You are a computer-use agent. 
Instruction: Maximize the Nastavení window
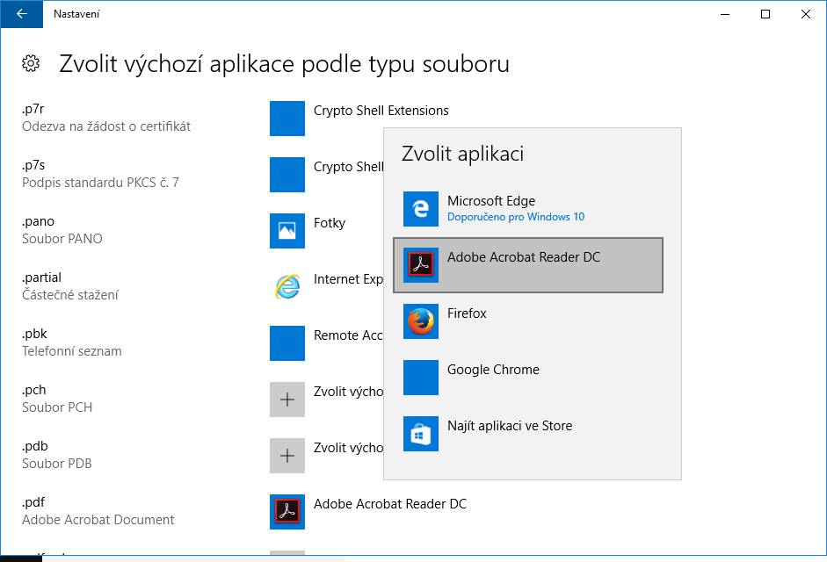[x=765, y=14]
